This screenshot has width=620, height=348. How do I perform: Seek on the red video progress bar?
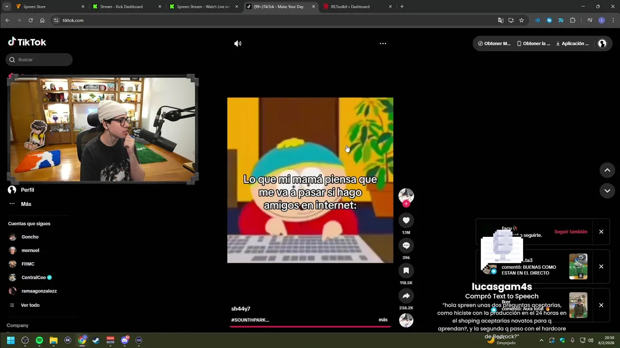pos(310,327)
